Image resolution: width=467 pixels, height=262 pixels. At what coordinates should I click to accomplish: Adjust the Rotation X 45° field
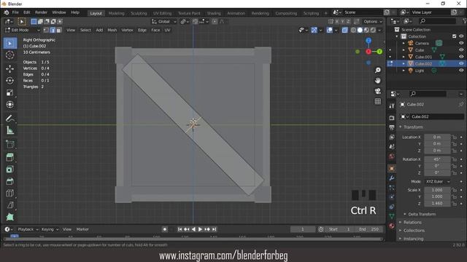click(437, 159)
